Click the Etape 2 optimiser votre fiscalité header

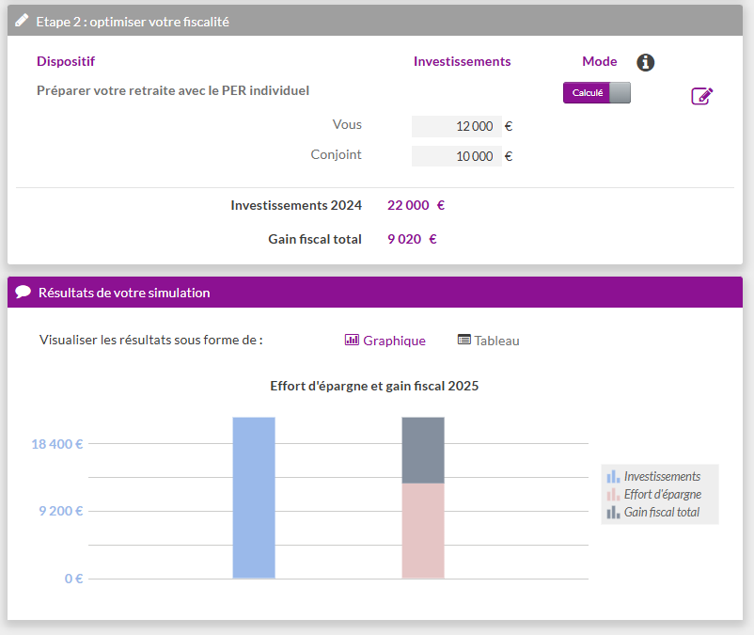tap(133, 21)
